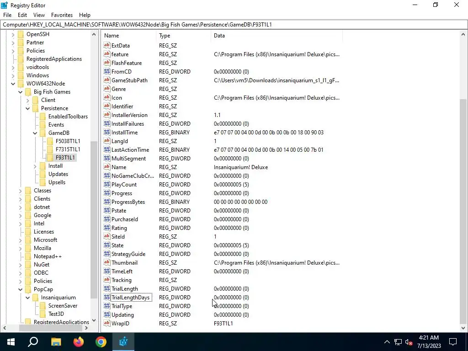Click the feature string value icon
This screenshot has width=468, height=351.
click(107, 54)
